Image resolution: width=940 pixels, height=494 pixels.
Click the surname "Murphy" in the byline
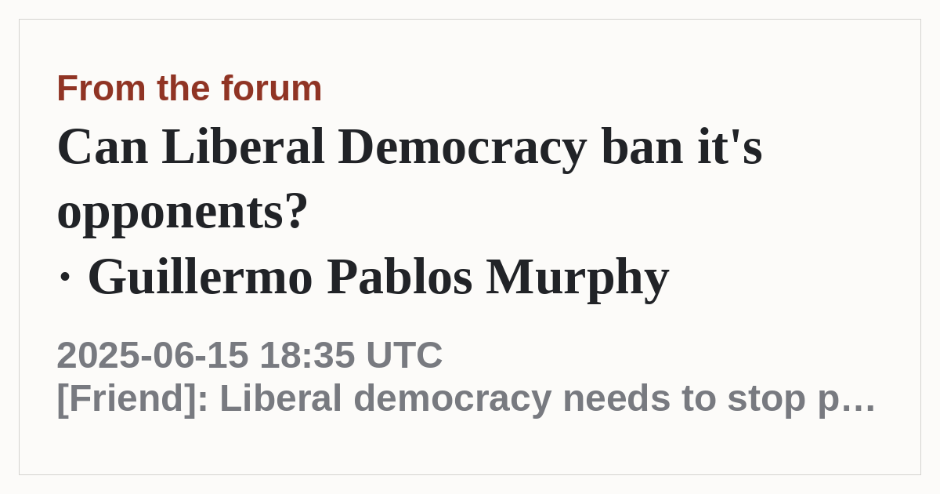tap(577, 277)
